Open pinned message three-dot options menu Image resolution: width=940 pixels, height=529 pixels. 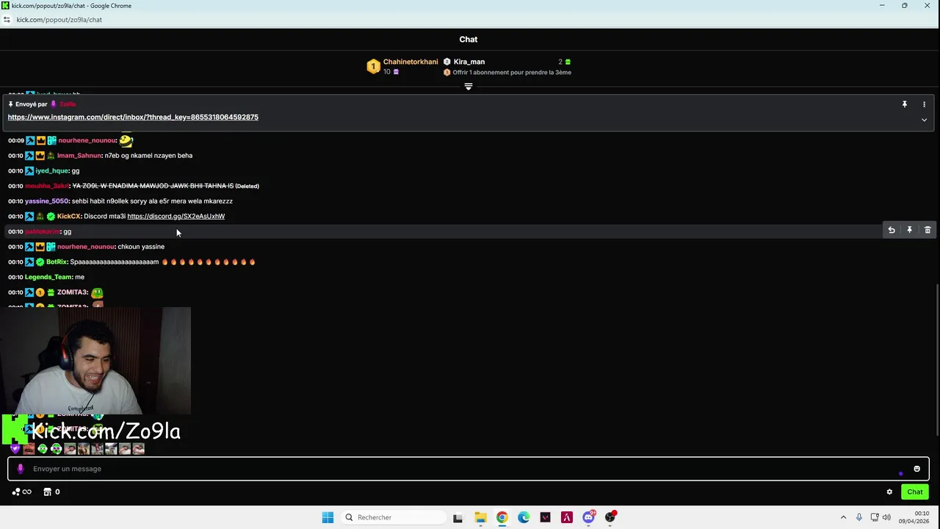(924, 104)
